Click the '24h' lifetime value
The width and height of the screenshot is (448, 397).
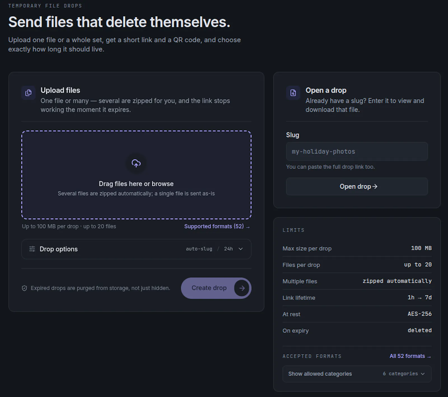228,249
